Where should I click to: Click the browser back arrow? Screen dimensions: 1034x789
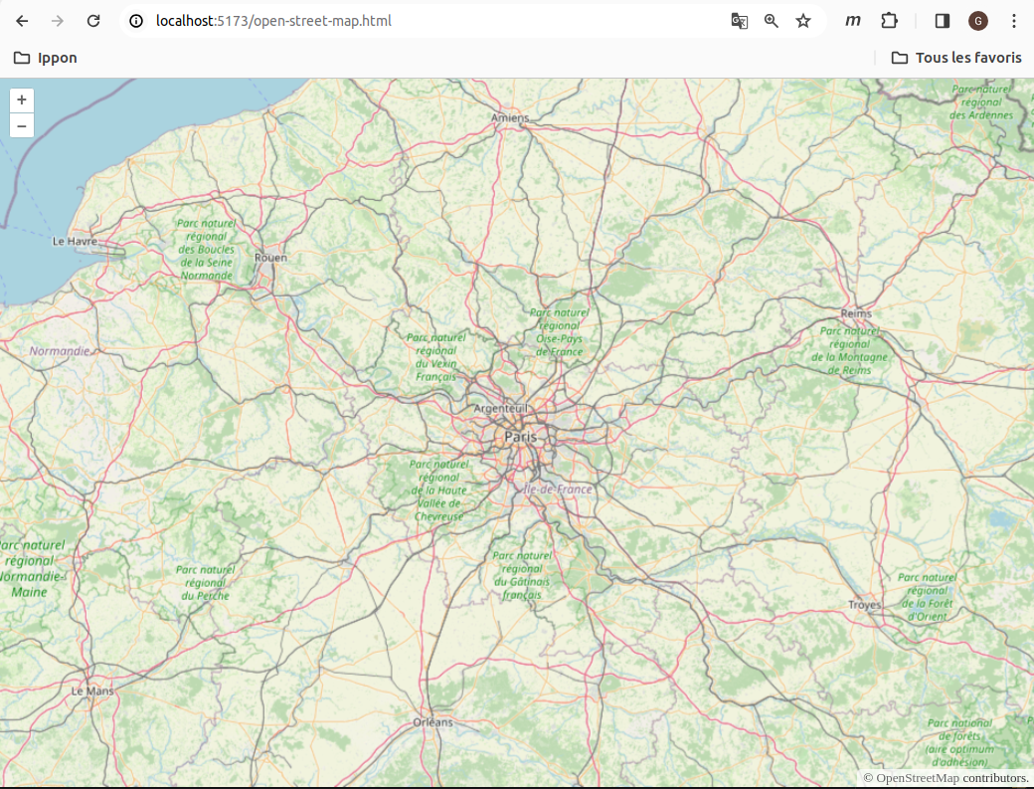click(21, 20)
